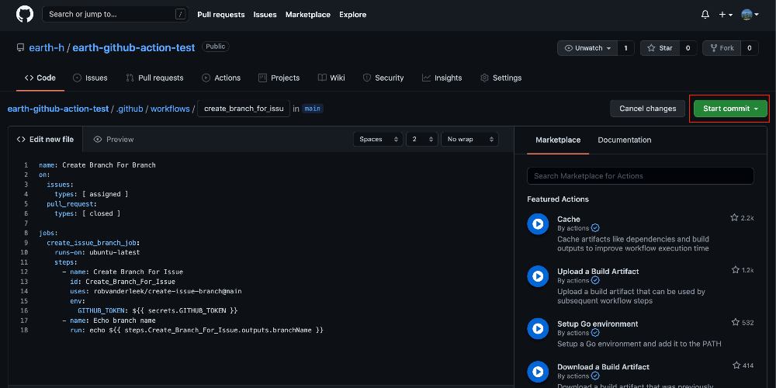Open the user avatar menu
The width and height of the screenshot is (776, 388).
coord(750,14)
